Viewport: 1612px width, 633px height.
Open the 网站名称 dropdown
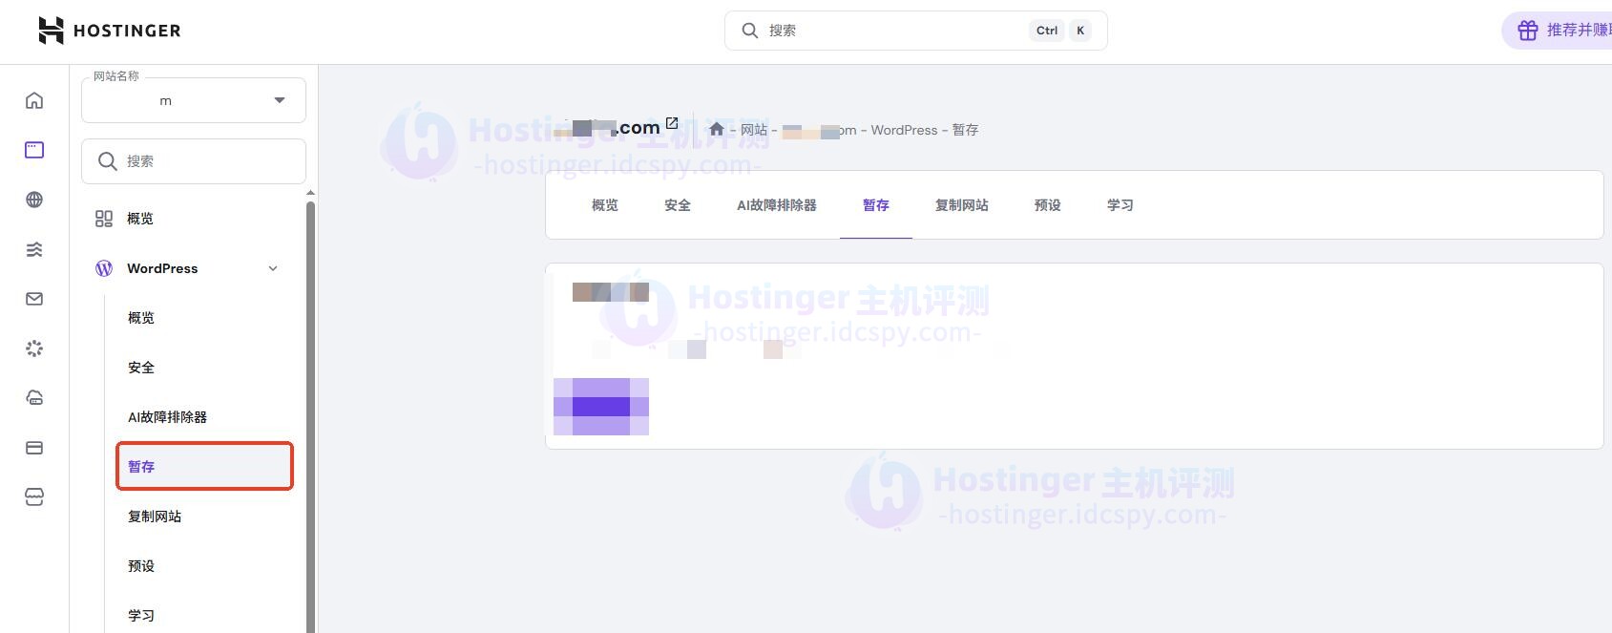tap(194, 100)
